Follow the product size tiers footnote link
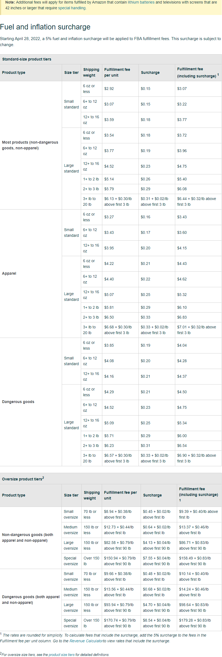Viewport: 222px width, 657px height. 61,655
